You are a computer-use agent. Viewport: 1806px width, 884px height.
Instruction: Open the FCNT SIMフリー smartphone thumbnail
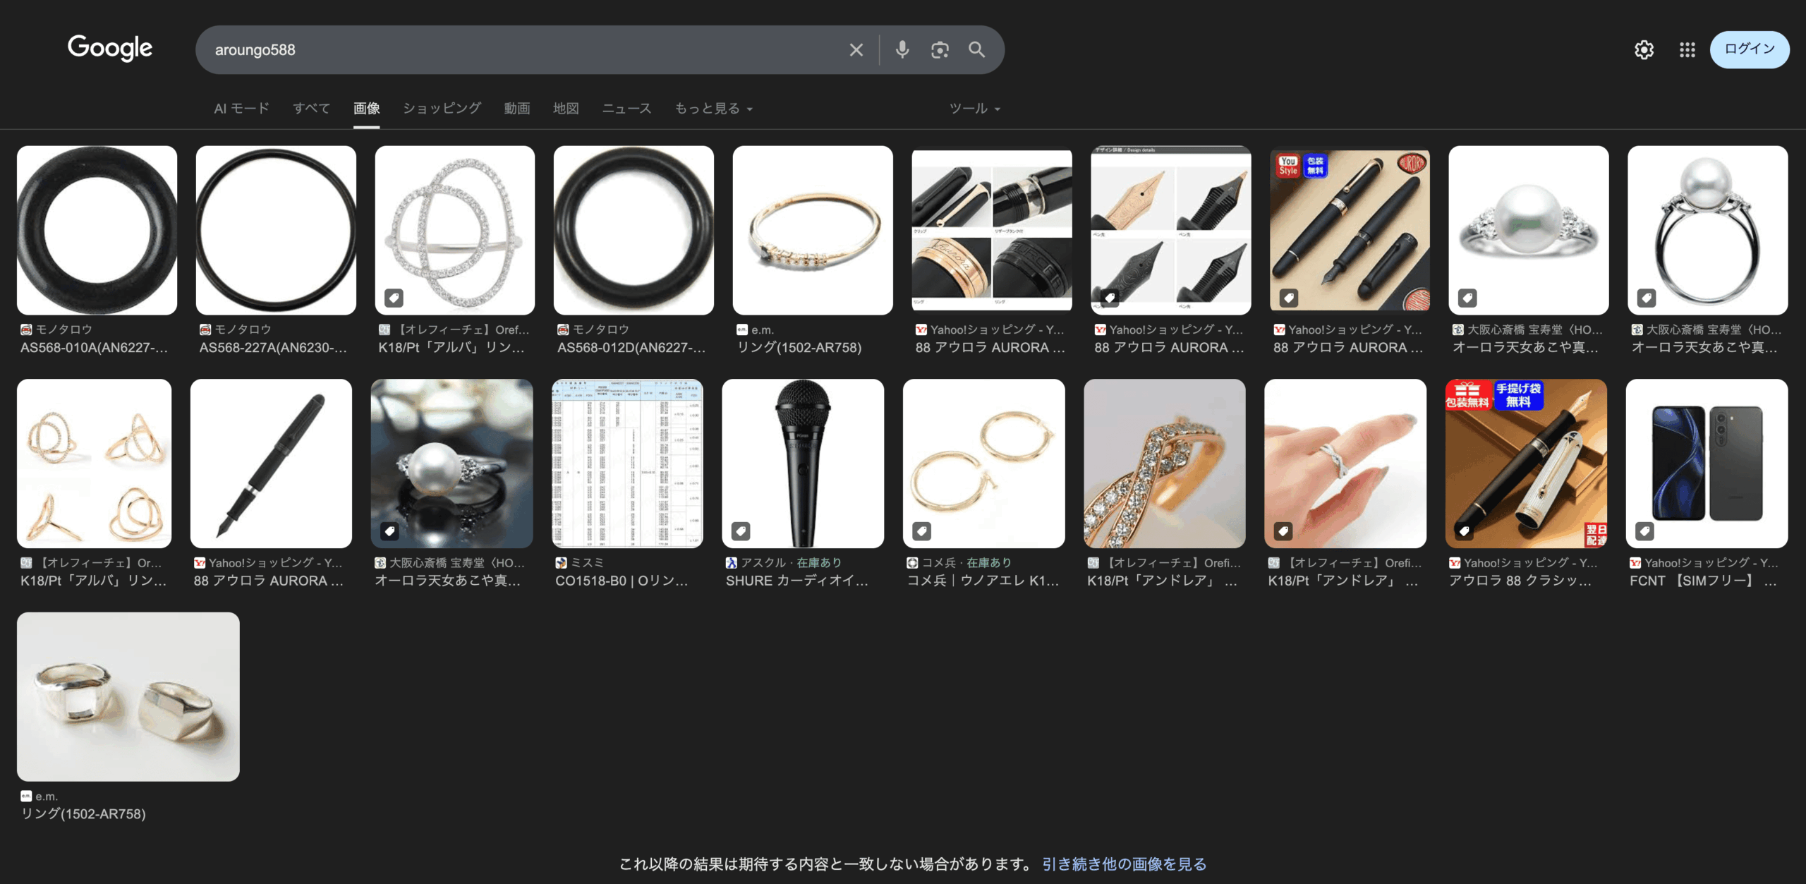[x=1706, y=464]
